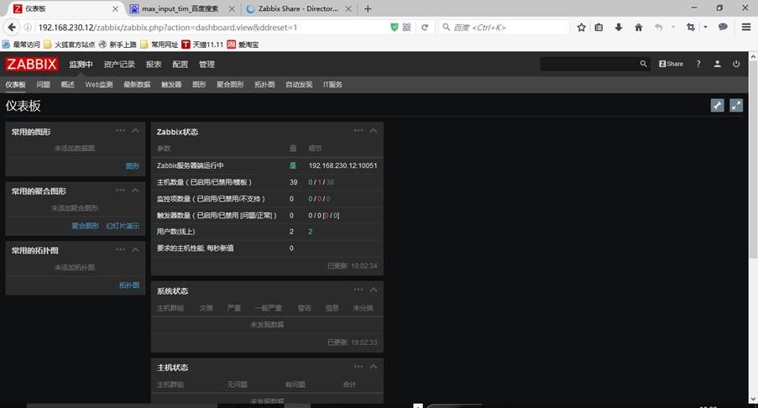This screenshot has height=408, width=758.
Task: Open the 监测中 main menu
Action: click(81, 65)
